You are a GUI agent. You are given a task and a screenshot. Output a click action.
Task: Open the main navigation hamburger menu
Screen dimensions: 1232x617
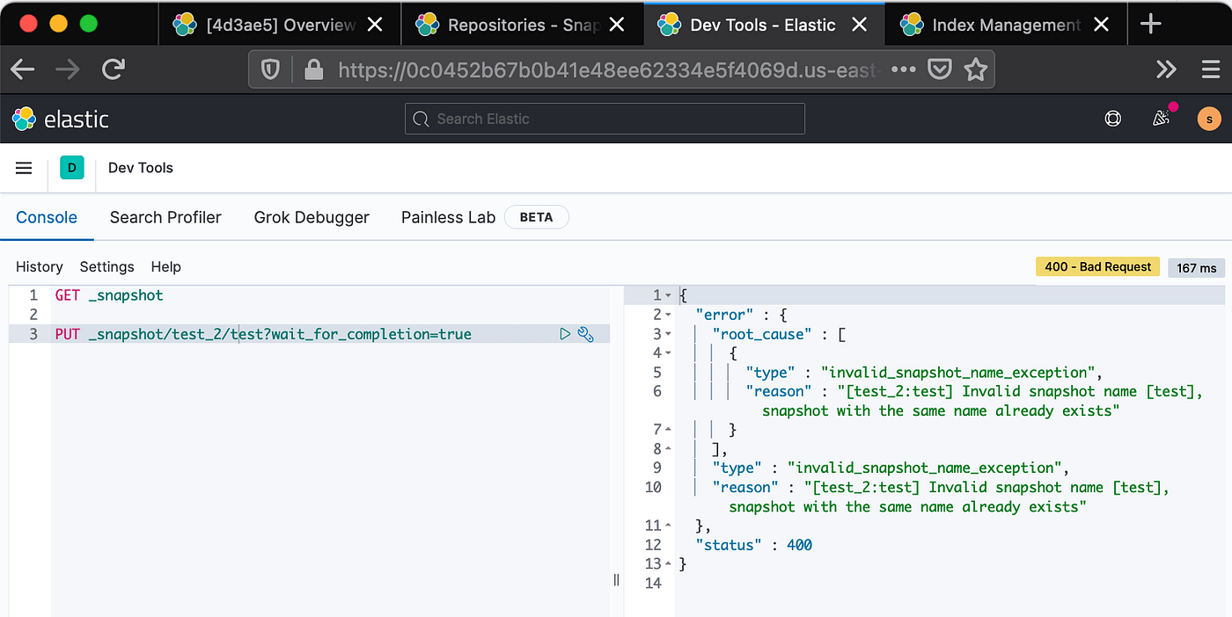pyautogui.click(x=24, y=167)
